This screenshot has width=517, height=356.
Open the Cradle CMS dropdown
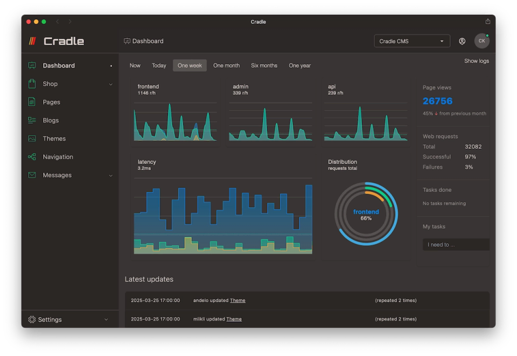412,40
